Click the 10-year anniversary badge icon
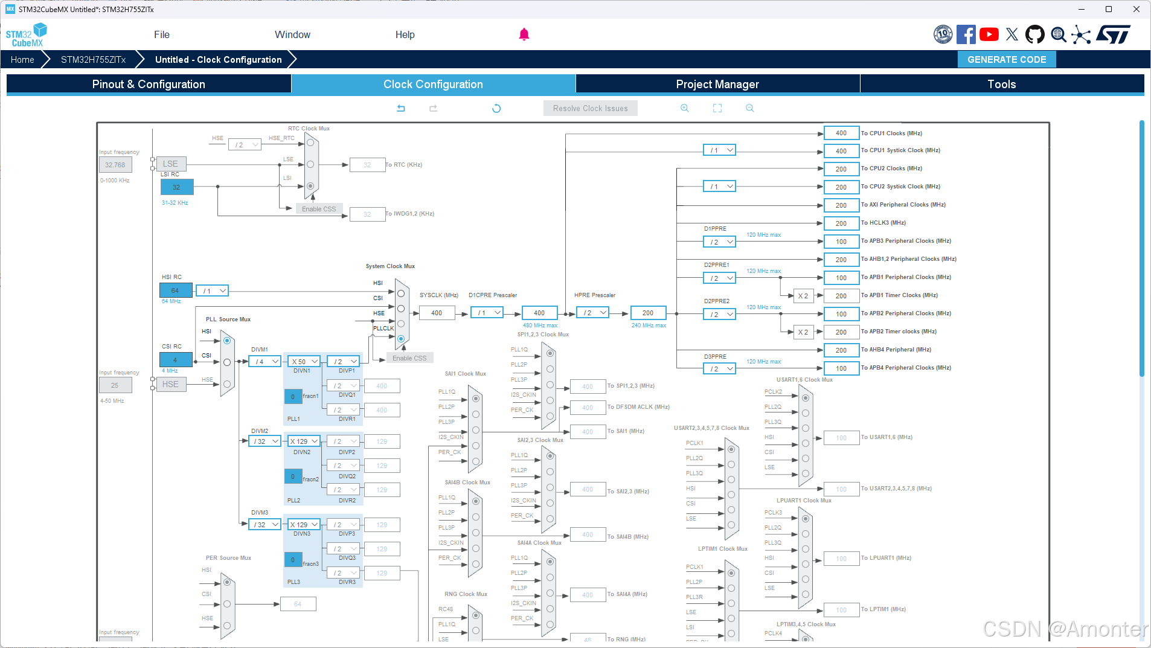Viewport: 1151px width, 648px height. (943, 34)
